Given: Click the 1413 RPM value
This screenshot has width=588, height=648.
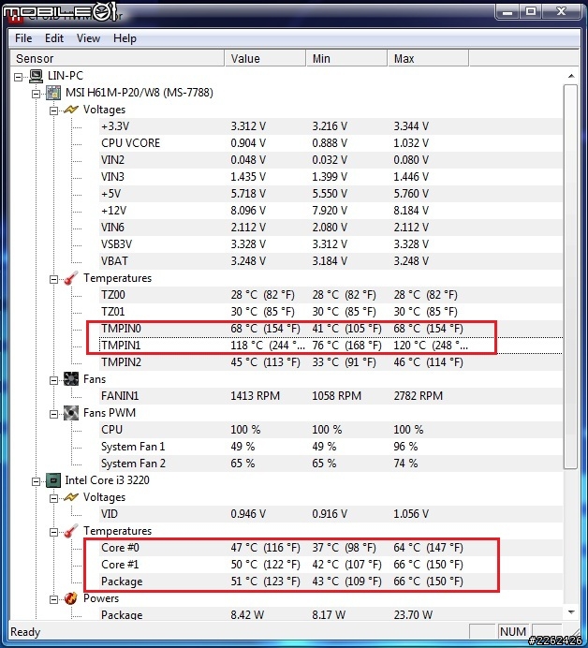Looking at the screenshot, I should 255,396.
